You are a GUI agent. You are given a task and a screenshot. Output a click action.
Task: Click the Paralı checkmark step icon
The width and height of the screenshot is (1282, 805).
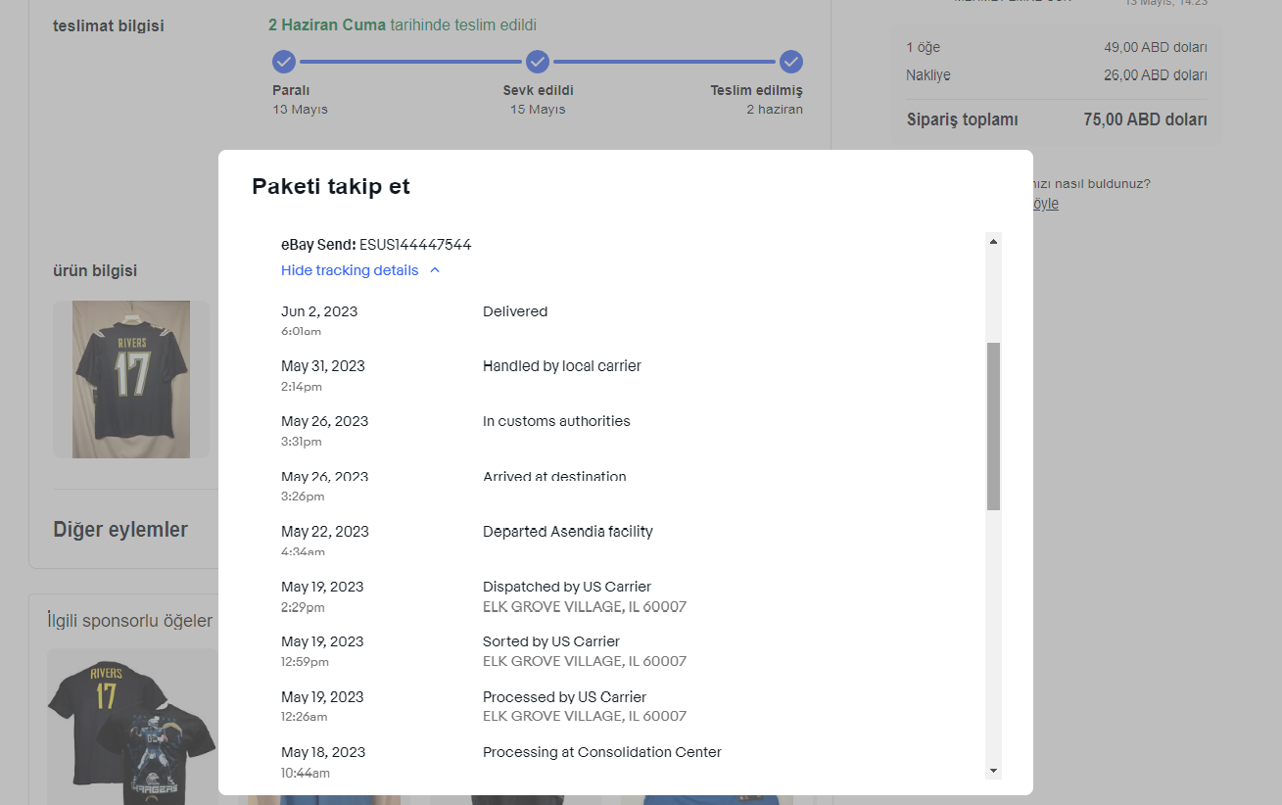coord(284,63)
